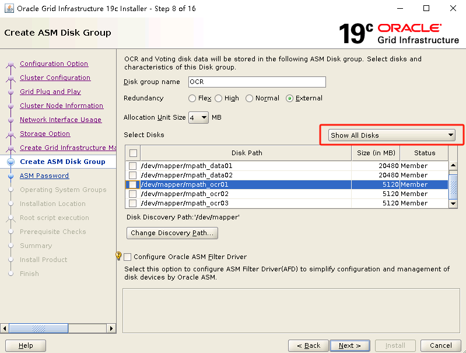Open the Show All Disks dropdown
The image size is (466, 353).
392,135
